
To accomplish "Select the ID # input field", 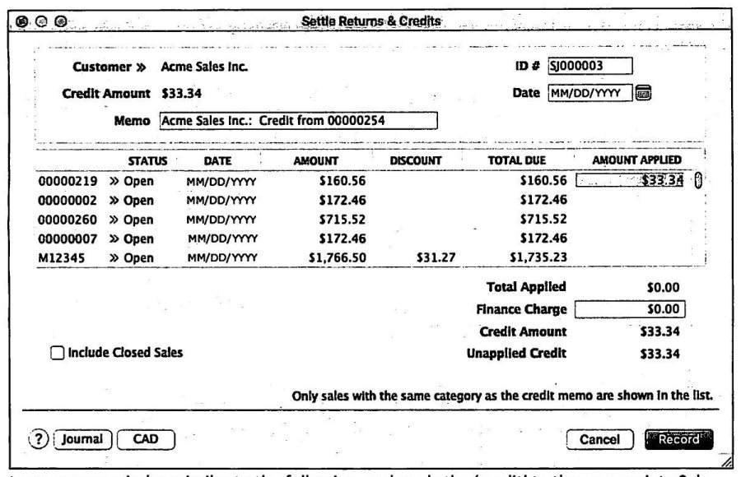I will 590,66.
